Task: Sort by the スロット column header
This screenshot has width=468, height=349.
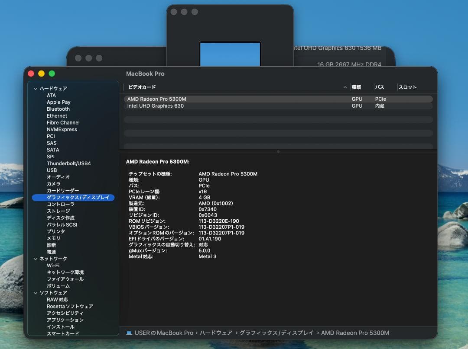Action: click(x=407, y=87)
